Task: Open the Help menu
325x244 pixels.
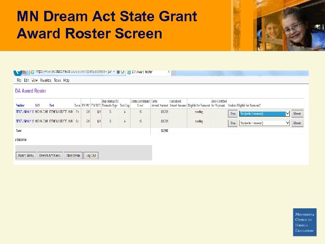Action: click(66, 80)
